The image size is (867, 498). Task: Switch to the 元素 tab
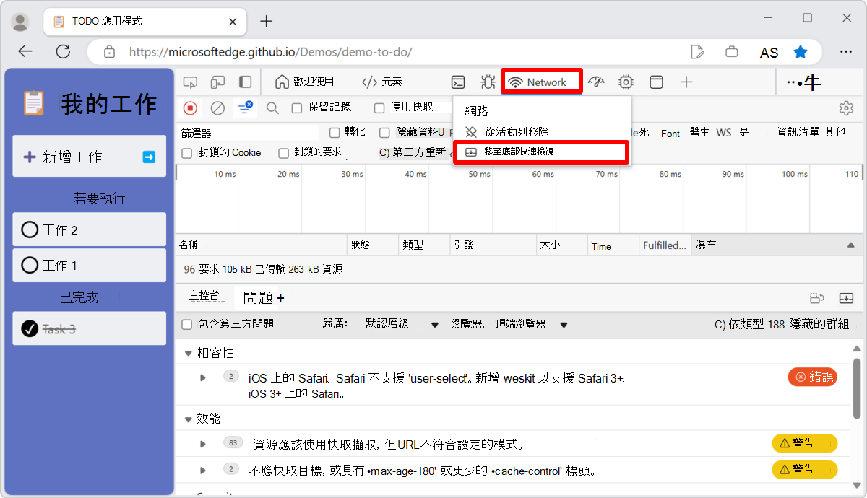click(382, 82)
